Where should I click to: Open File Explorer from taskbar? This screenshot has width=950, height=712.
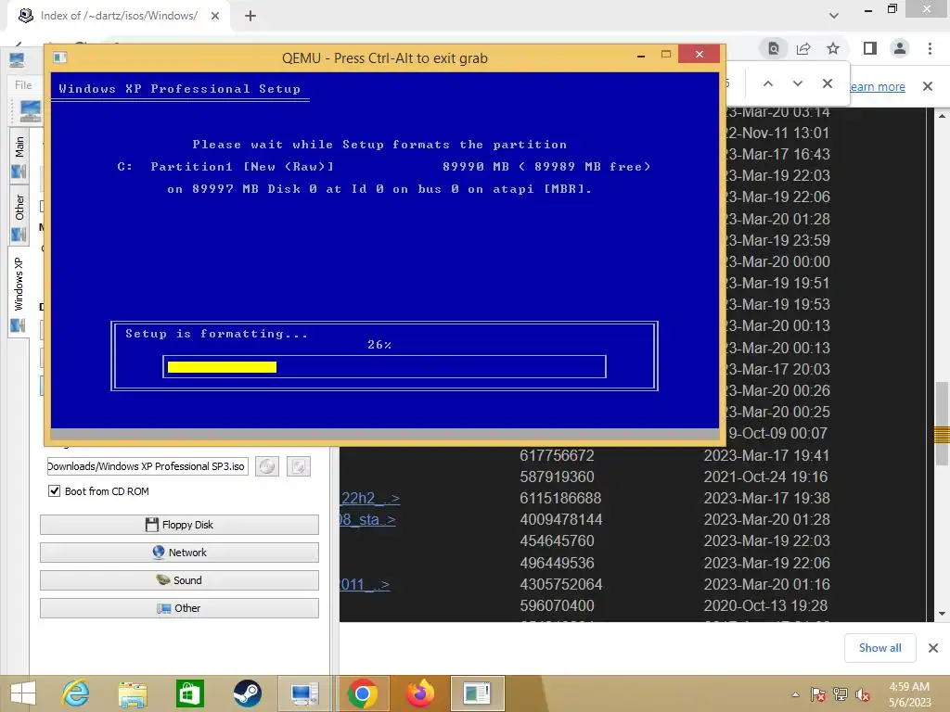(x=133, y=693)
